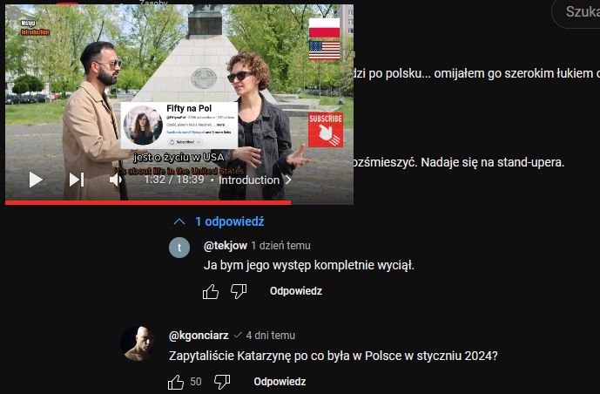
Task: Close the mini player with corner icon
Action: tap(14, 13)
